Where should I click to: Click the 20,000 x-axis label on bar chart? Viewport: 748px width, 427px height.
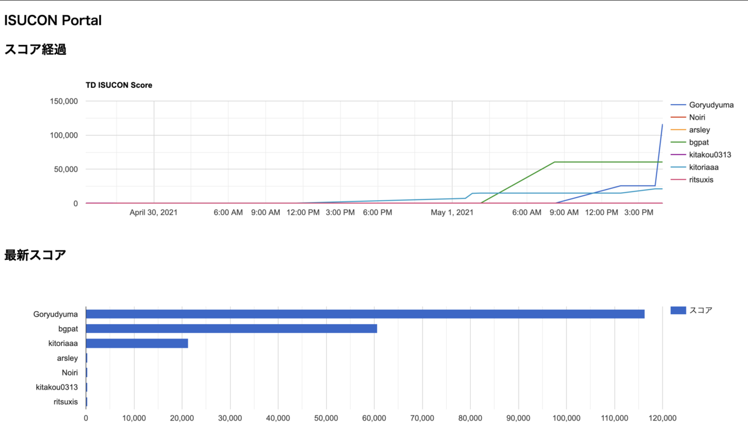(182, 420)
